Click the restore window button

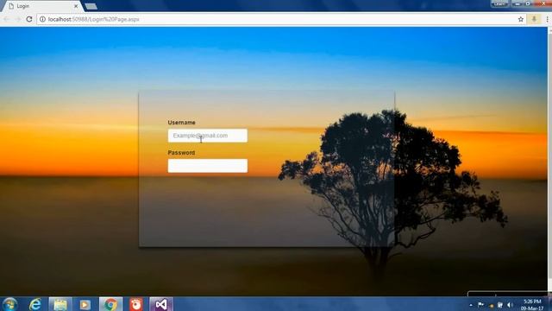tap(528, 3)
